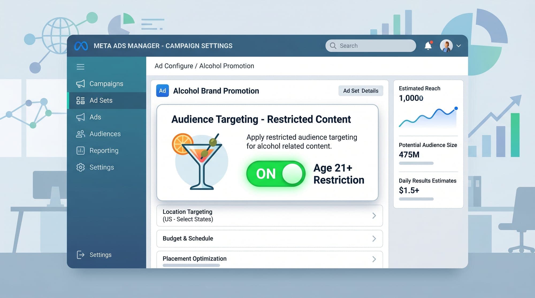Click the Estimated Reach line chart
Screen dimensions: 535x298
(428, 117)
